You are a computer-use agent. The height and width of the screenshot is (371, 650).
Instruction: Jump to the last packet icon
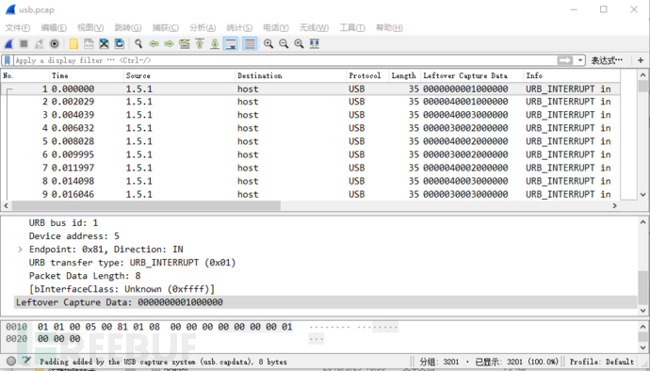pyautogui.click(x=215, y=43)
